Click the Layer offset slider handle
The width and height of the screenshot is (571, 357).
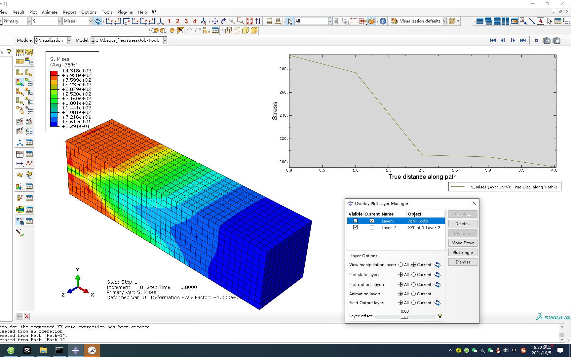point(405,317)
